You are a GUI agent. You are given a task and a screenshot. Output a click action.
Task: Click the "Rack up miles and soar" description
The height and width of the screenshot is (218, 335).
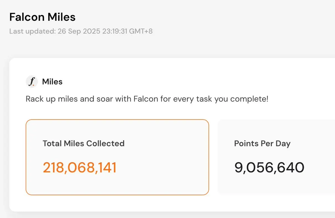tap(147, 99)
